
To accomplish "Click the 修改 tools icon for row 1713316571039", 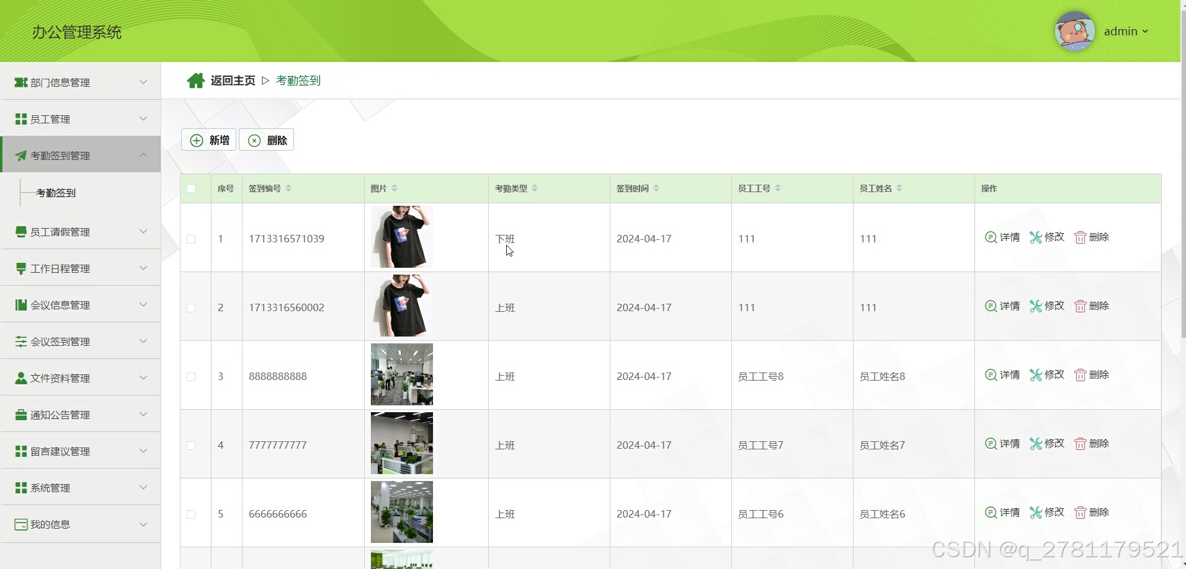I will click(x=1036, y=237).
